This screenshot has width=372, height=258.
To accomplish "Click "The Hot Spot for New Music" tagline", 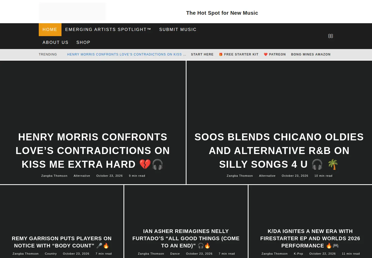I will click(222, 13).
